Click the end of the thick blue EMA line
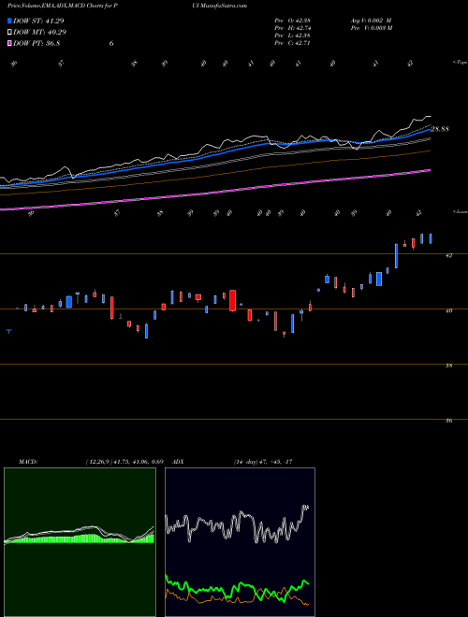This screenshot has height=617, width=468. pyautogui.click(x=430, y=129)
